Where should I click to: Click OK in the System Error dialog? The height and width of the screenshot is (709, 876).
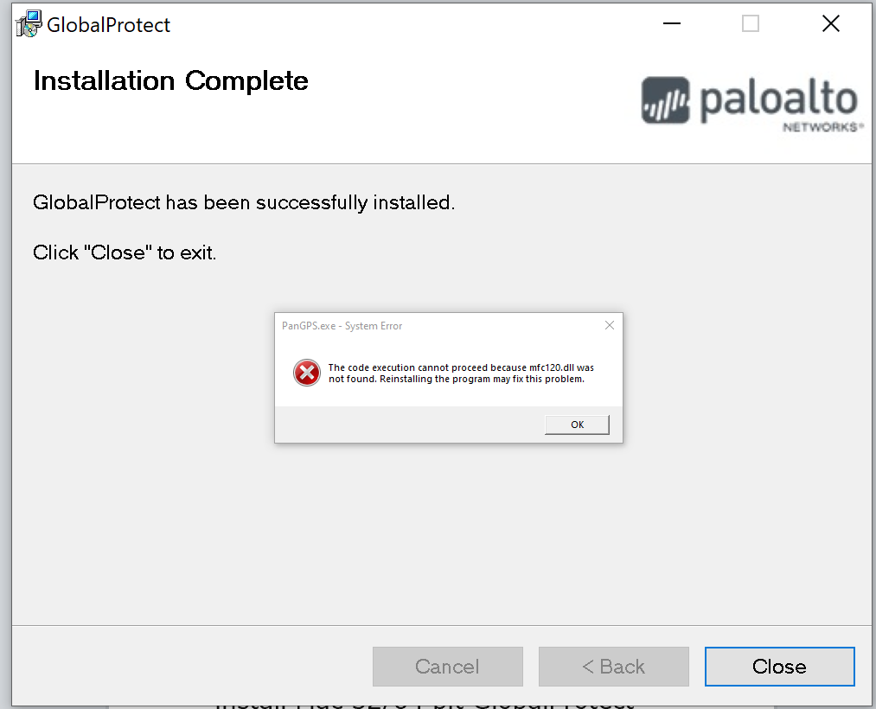pyautogui.click(x=577, y=425)
